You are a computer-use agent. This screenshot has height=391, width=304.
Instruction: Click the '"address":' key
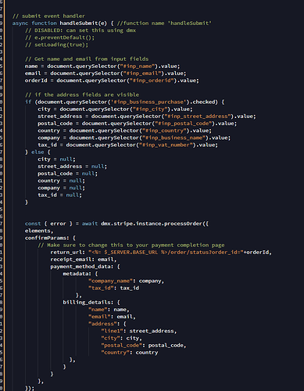pyautogui.click(x=104, y=325)
